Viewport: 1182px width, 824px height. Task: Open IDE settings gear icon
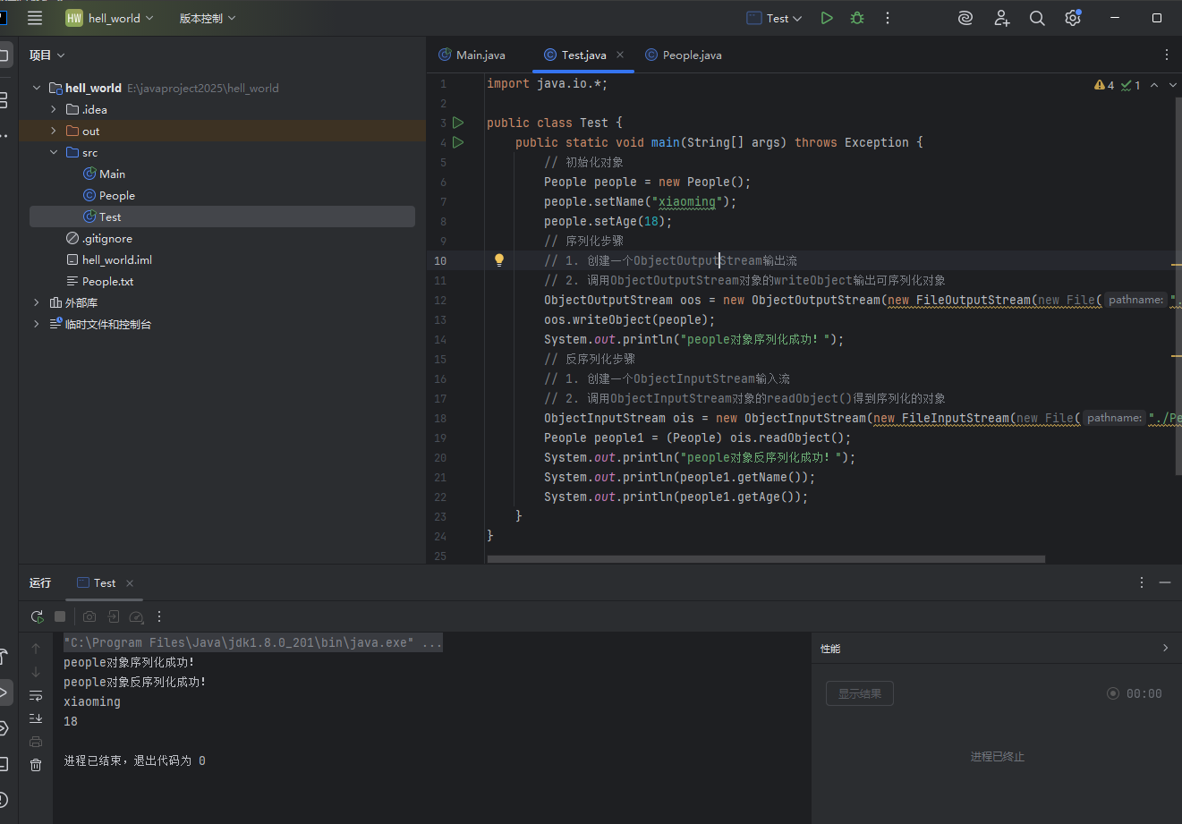click(1073, 18)
